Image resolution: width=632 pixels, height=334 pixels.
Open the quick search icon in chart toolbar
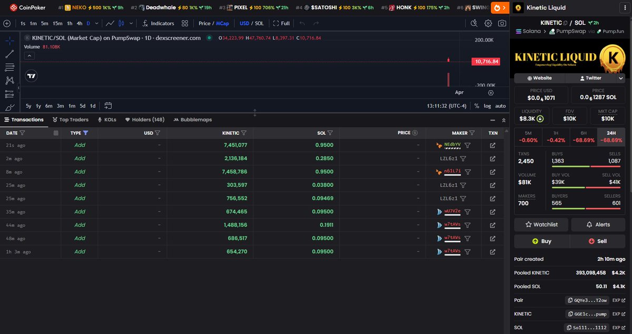[x=474, y=23]
